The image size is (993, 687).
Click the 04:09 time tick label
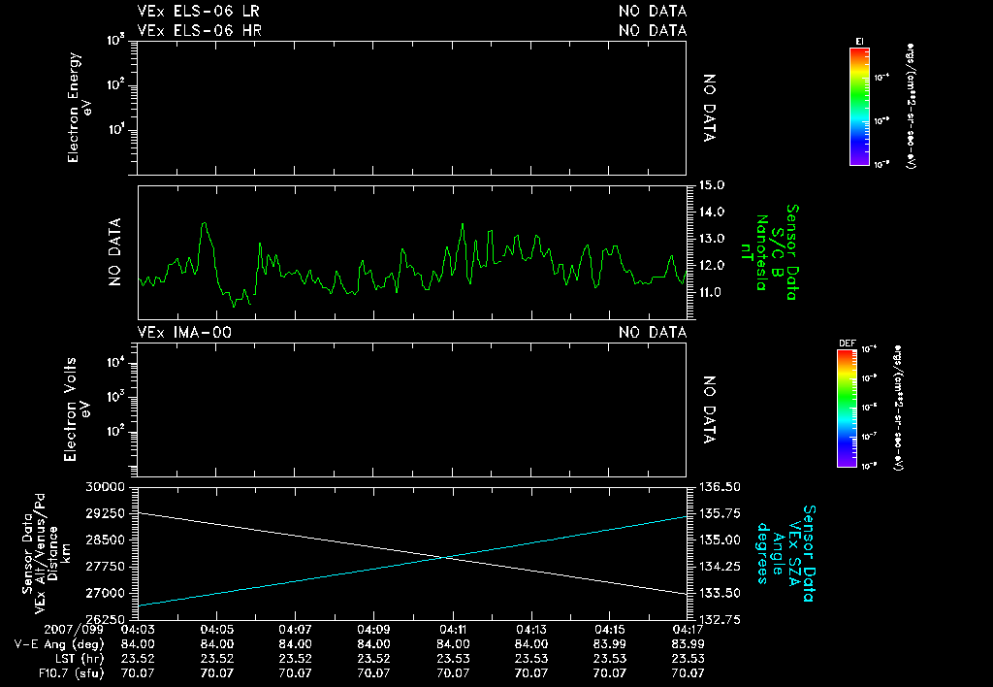pyautogui.click(x=373, y=630)
